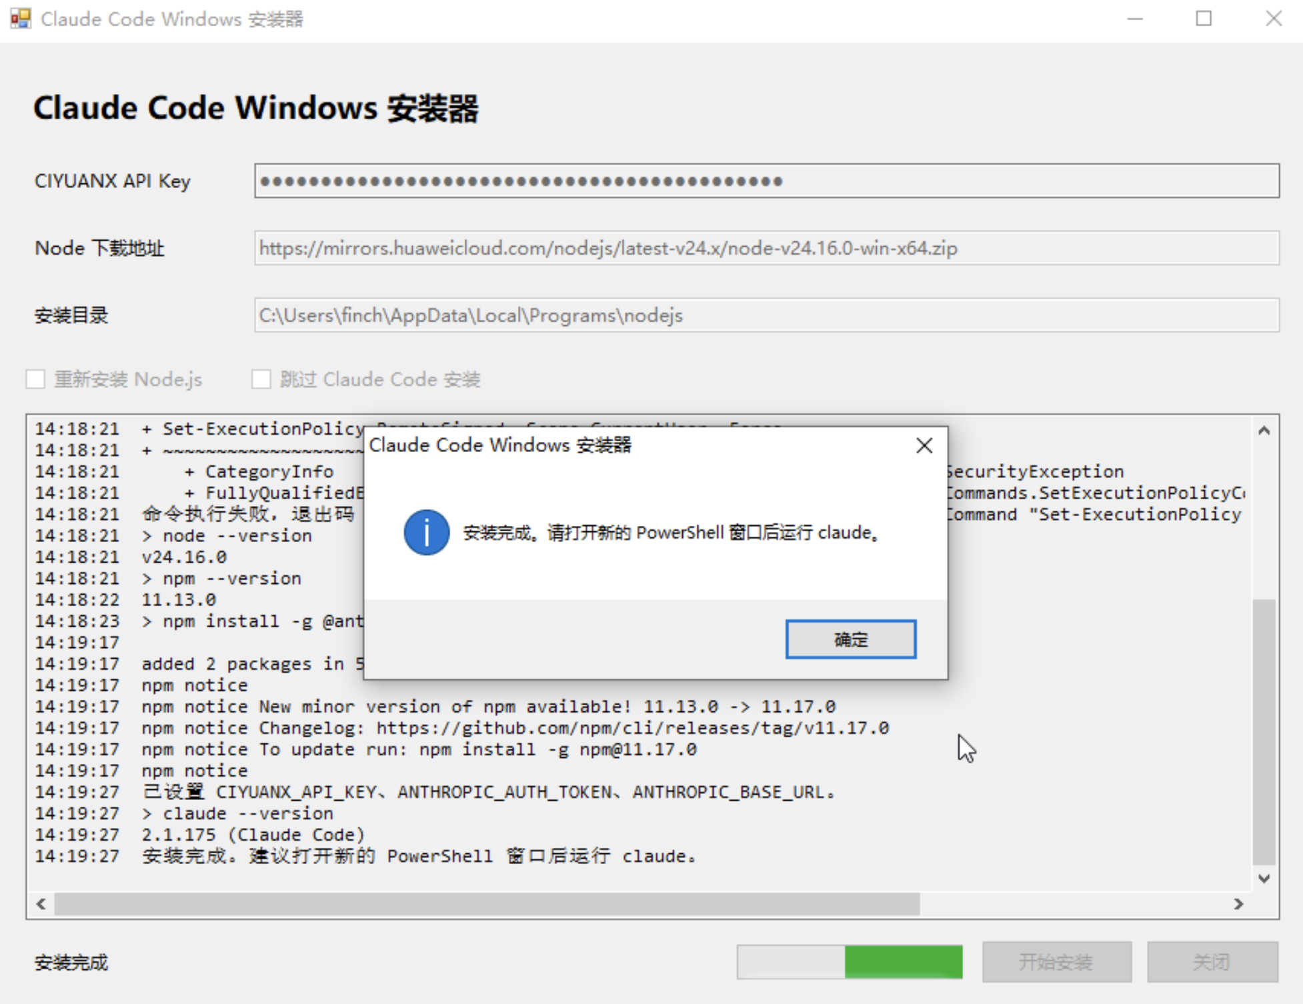Click the 关闭 button
Screen dimensions: 1303x1004
point(1212,962)
